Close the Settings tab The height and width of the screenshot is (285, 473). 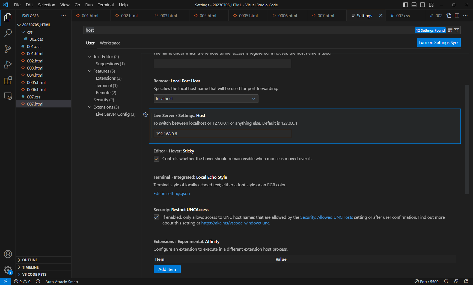tap(381, 16)
